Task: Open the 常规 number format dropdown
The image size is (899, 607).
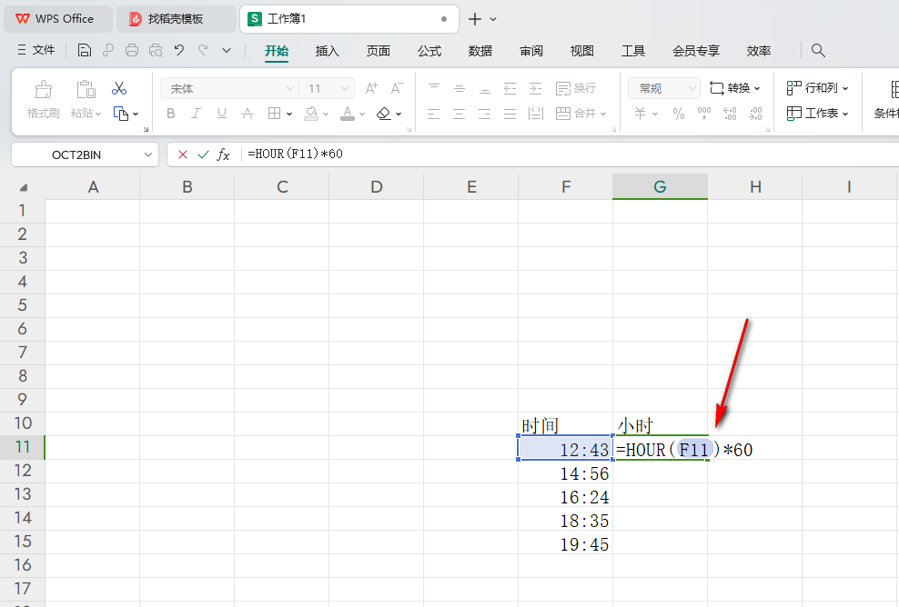Action: 664,88
